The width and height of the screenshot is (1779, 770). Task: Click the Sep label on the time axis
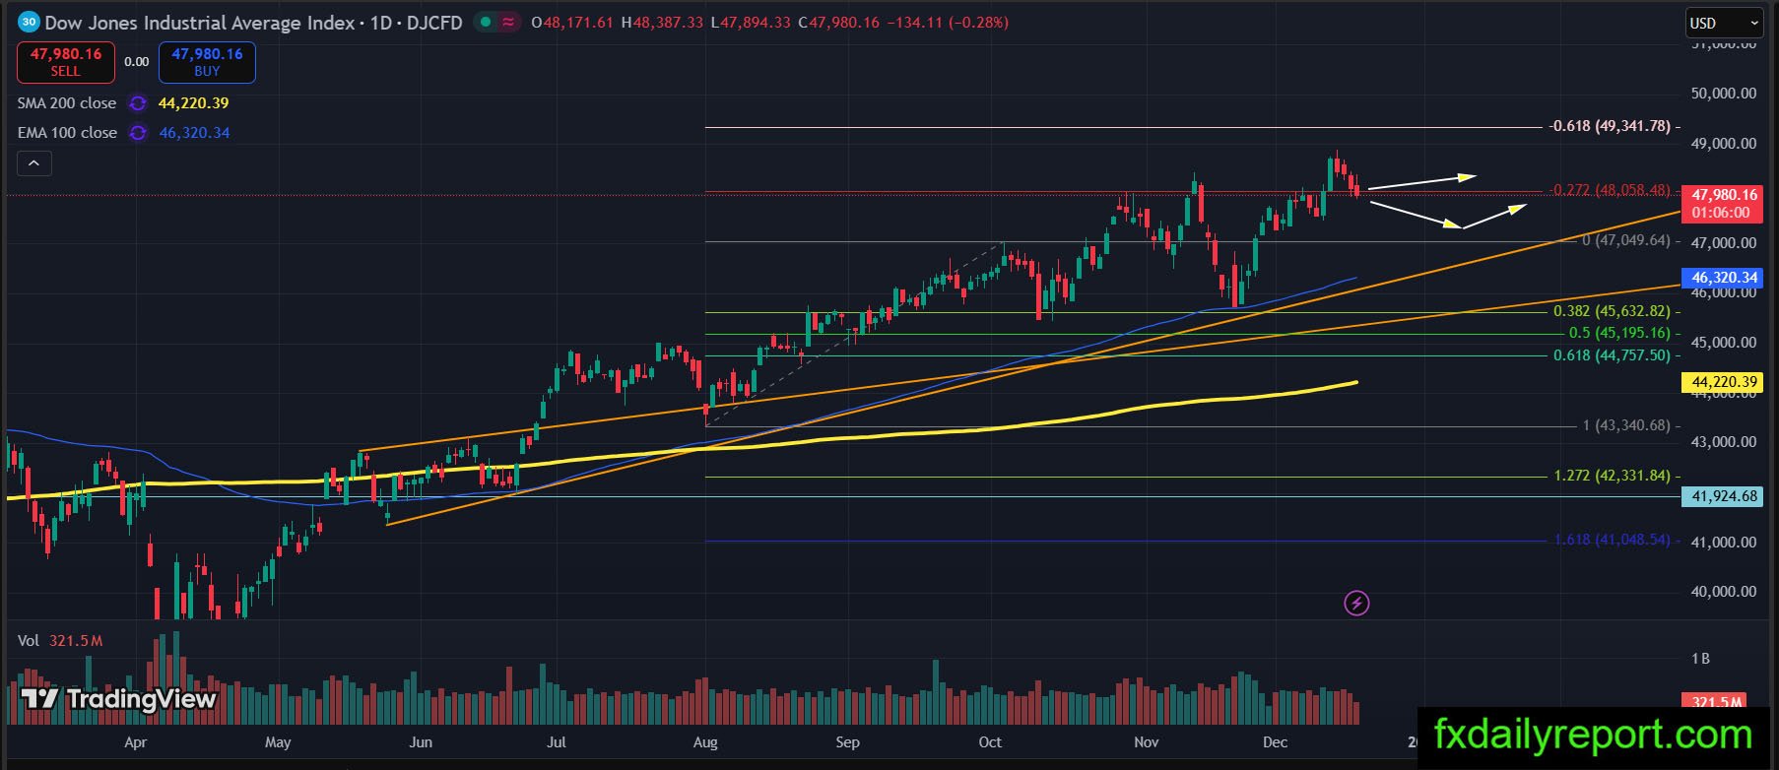pos(847,742)
